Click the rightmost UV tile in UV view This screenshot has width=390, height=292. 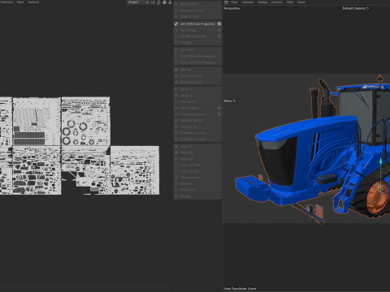pyautogui.click(x=135, y=170)
